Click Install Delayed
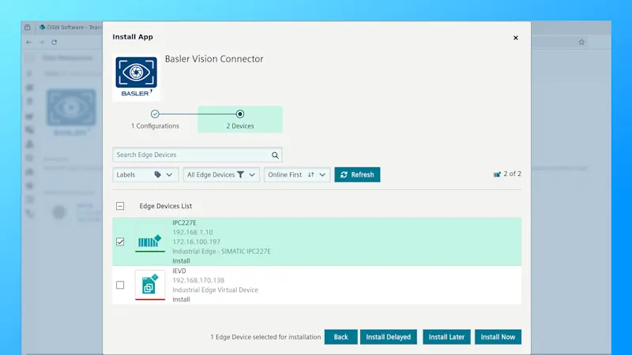 click(388, 337)
